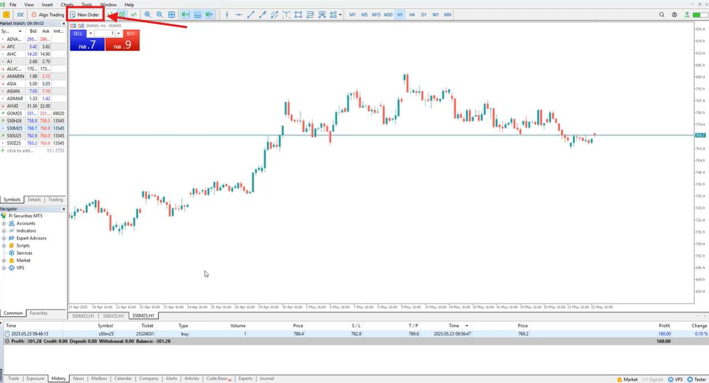Switch chart timeframe to M15
This screenshot has width=709, height=383.
tap(376, 14)
